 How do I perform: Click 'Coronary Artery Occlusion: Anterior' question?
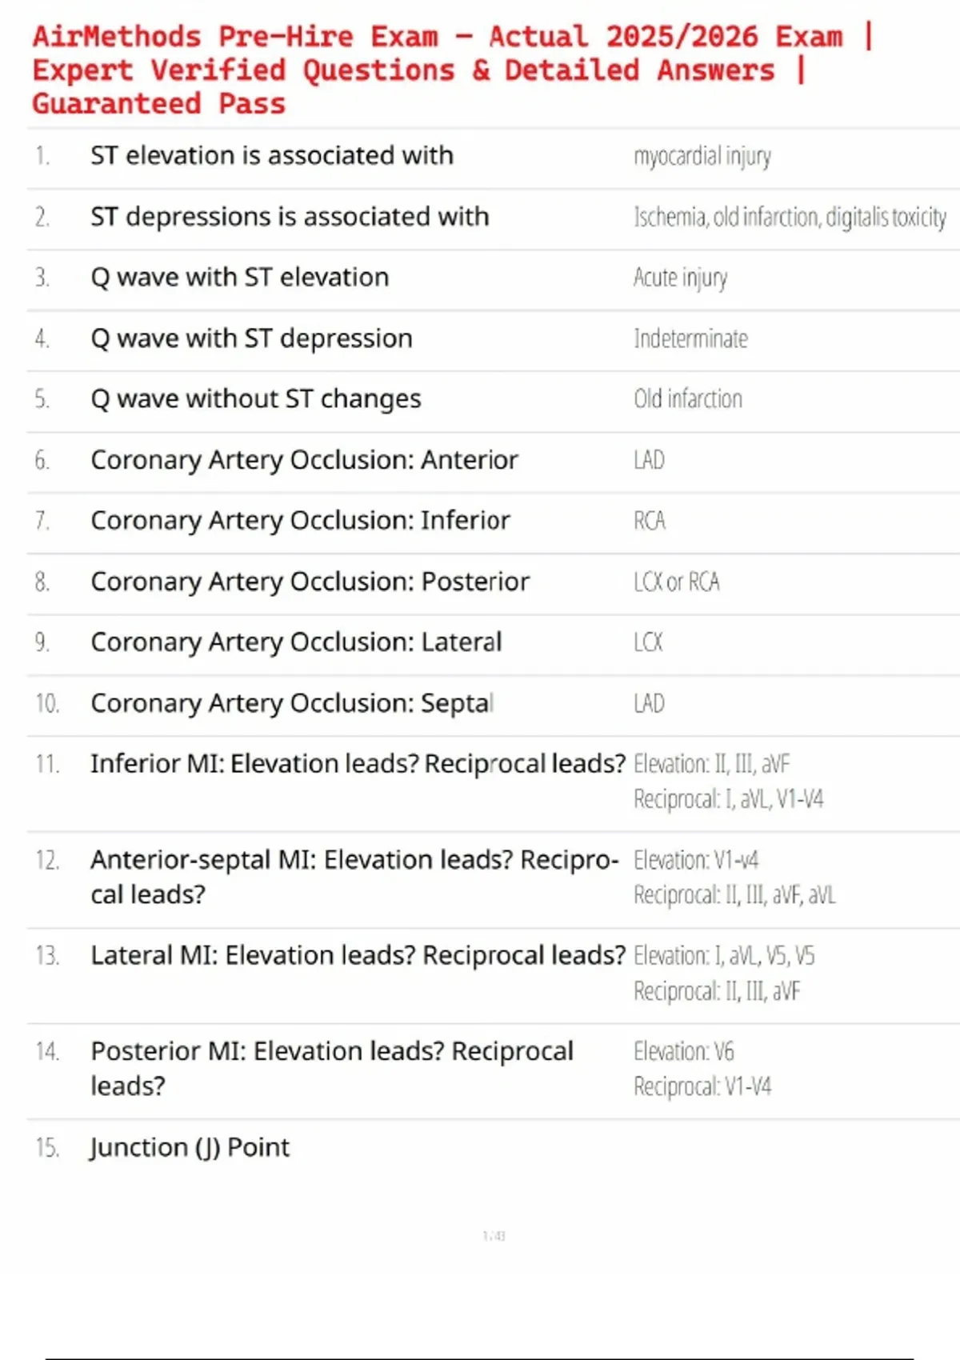coord(304,460)
